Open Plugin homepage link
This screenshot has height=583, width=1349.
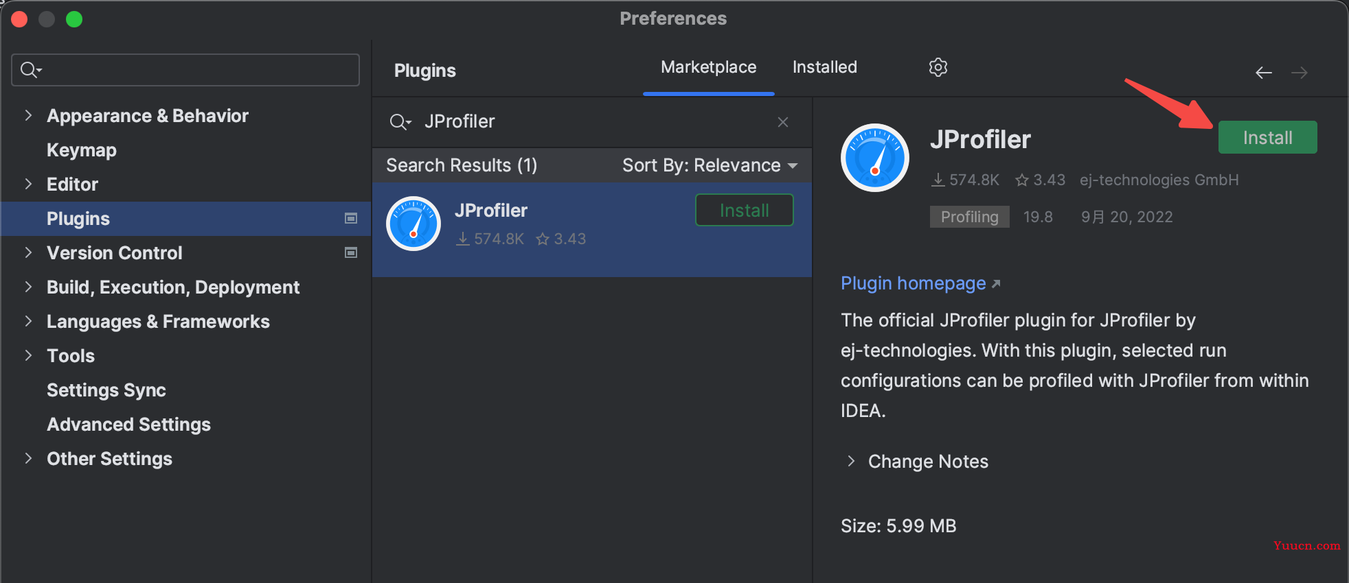point(920,283)
